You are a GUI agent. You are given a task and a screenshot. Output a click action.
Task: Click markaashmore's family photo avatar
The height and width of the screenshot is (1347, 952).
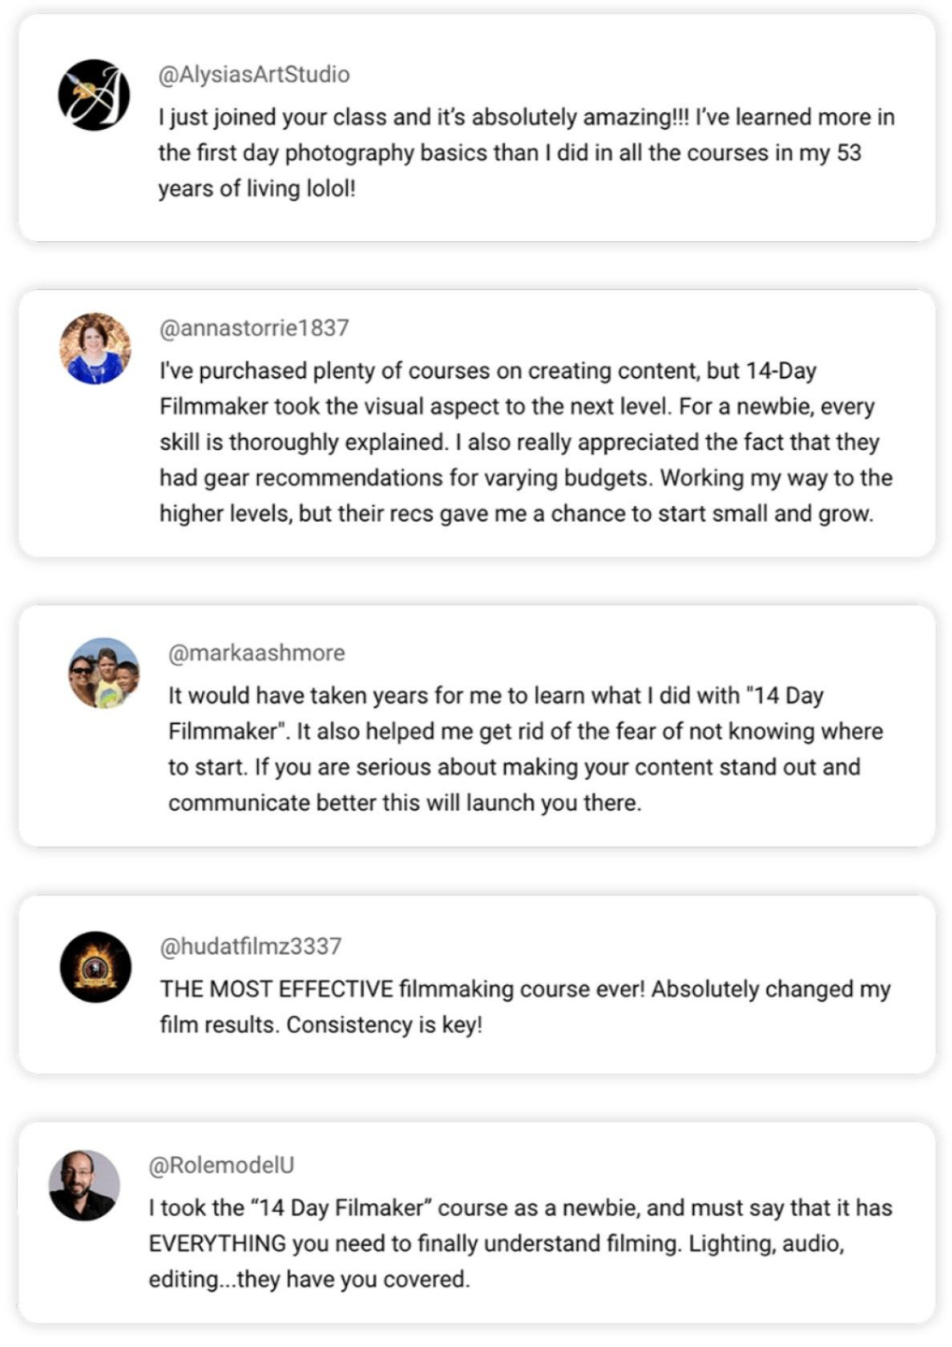click(104, 673)
